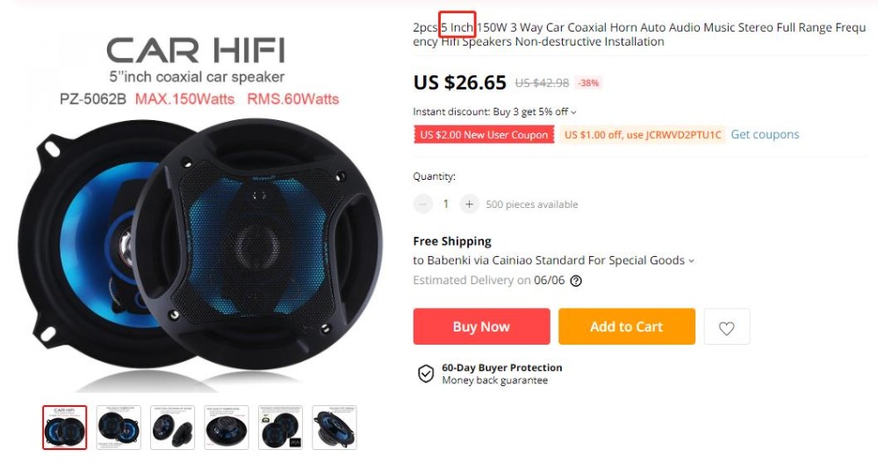Viewport: 878px width, 464px height.
Task: Click the Buy Now button
Action: coord(481,326)
